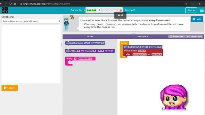
Task: Click the number 2 field in every block
Action: [75, 59]
